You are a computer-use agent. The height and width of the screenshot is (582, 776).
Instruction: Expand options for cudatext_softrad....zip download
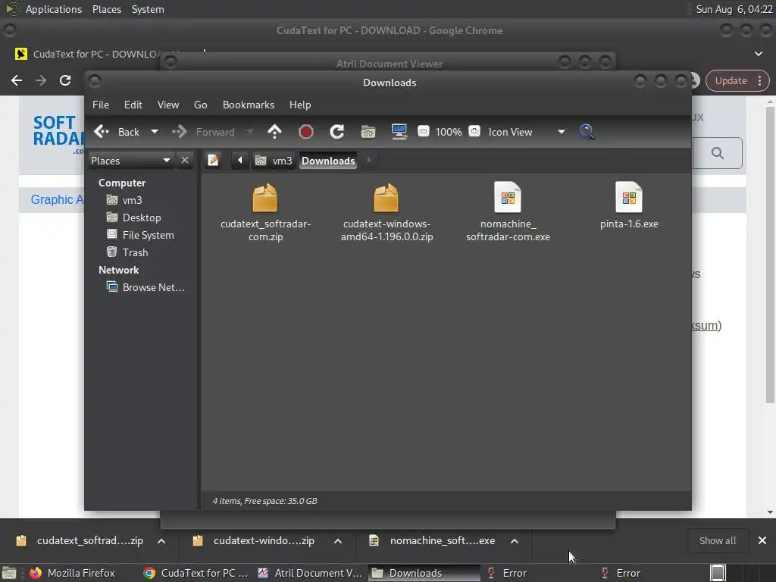pyautogui.click(x=161, y=541)
